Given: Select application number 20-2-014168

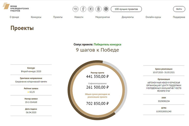Looking at the screenshot, I should [x=31, y=102].
